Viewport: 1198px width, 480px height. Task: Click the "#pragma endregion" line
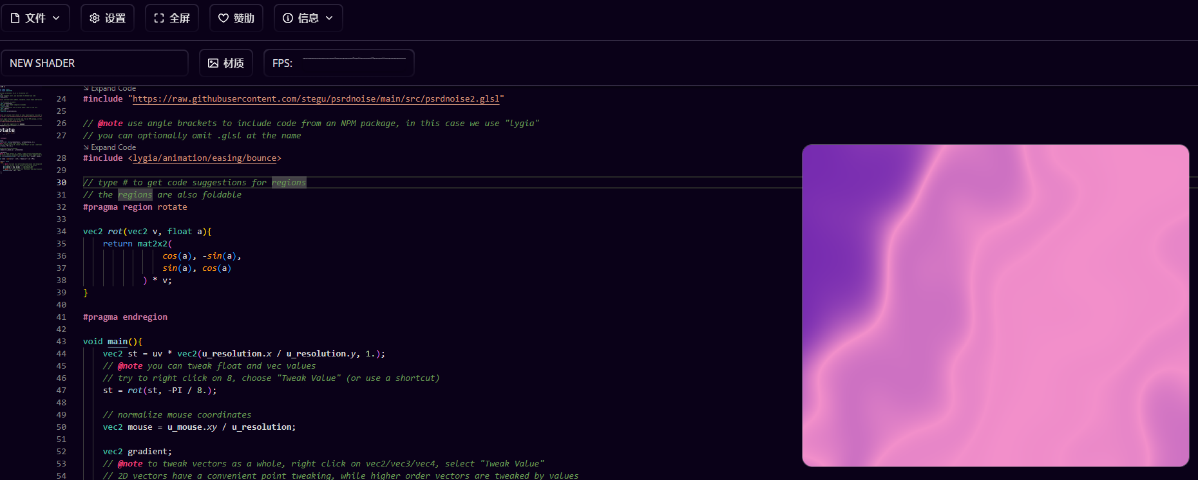(x=125, y=317)
